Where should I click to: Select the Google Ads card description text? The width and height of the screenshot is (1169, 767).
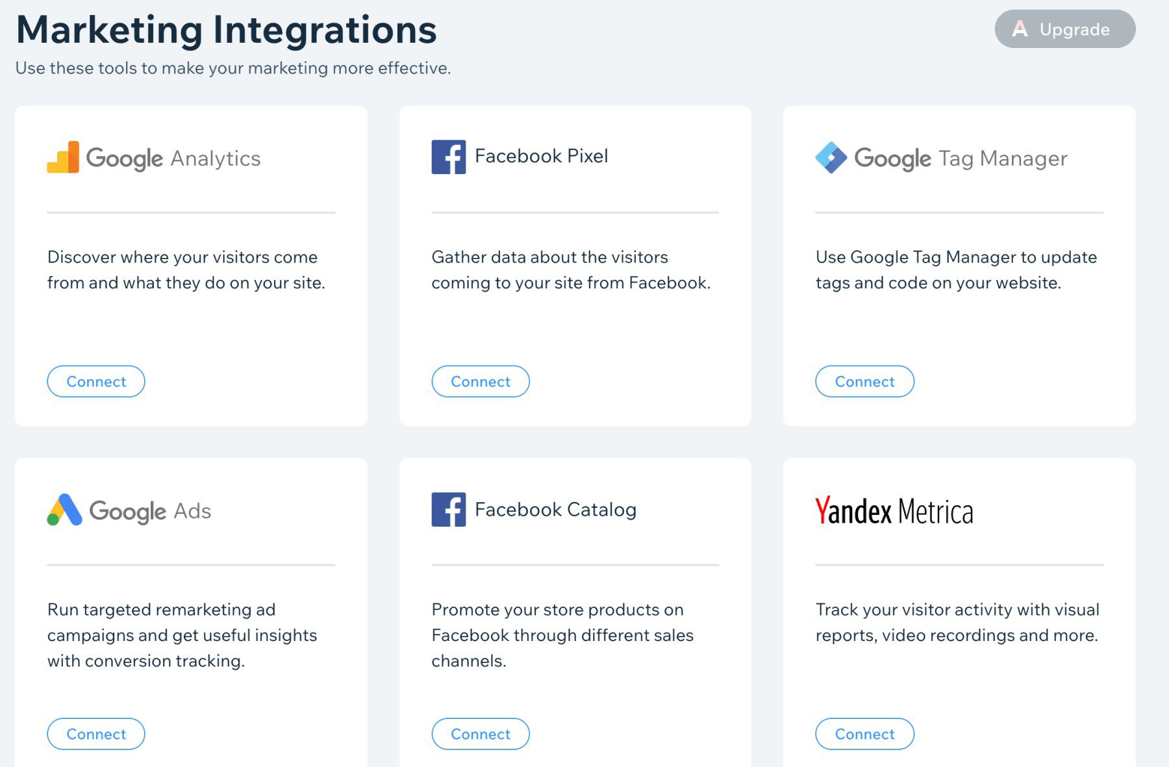coord(182,635)
